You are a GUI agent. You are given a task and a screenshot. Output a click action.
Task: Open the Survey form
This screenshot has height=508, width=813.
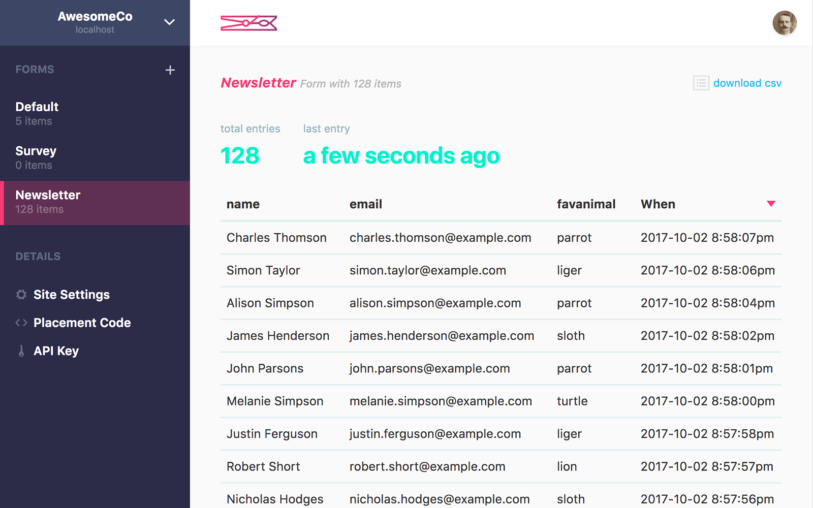[95, 158]
